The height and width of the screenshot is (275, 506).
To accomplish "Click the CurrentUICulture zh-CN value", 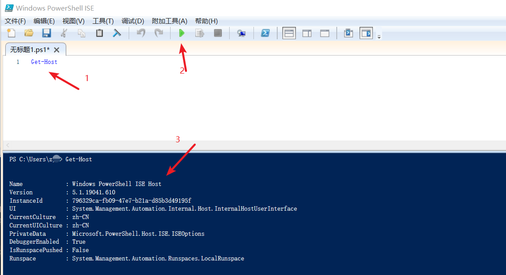I will click(x=80, y=225).
